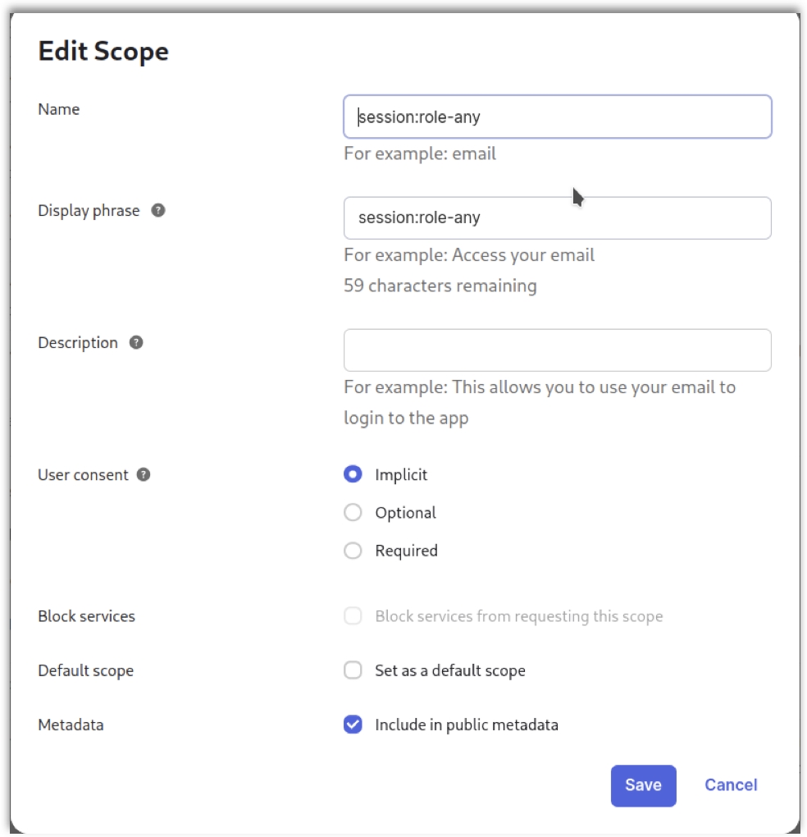Image resolution: width=807 pixels, height=837 pixels.
Task: Click the "Required" label text
Action: click(x=406, y=551)
